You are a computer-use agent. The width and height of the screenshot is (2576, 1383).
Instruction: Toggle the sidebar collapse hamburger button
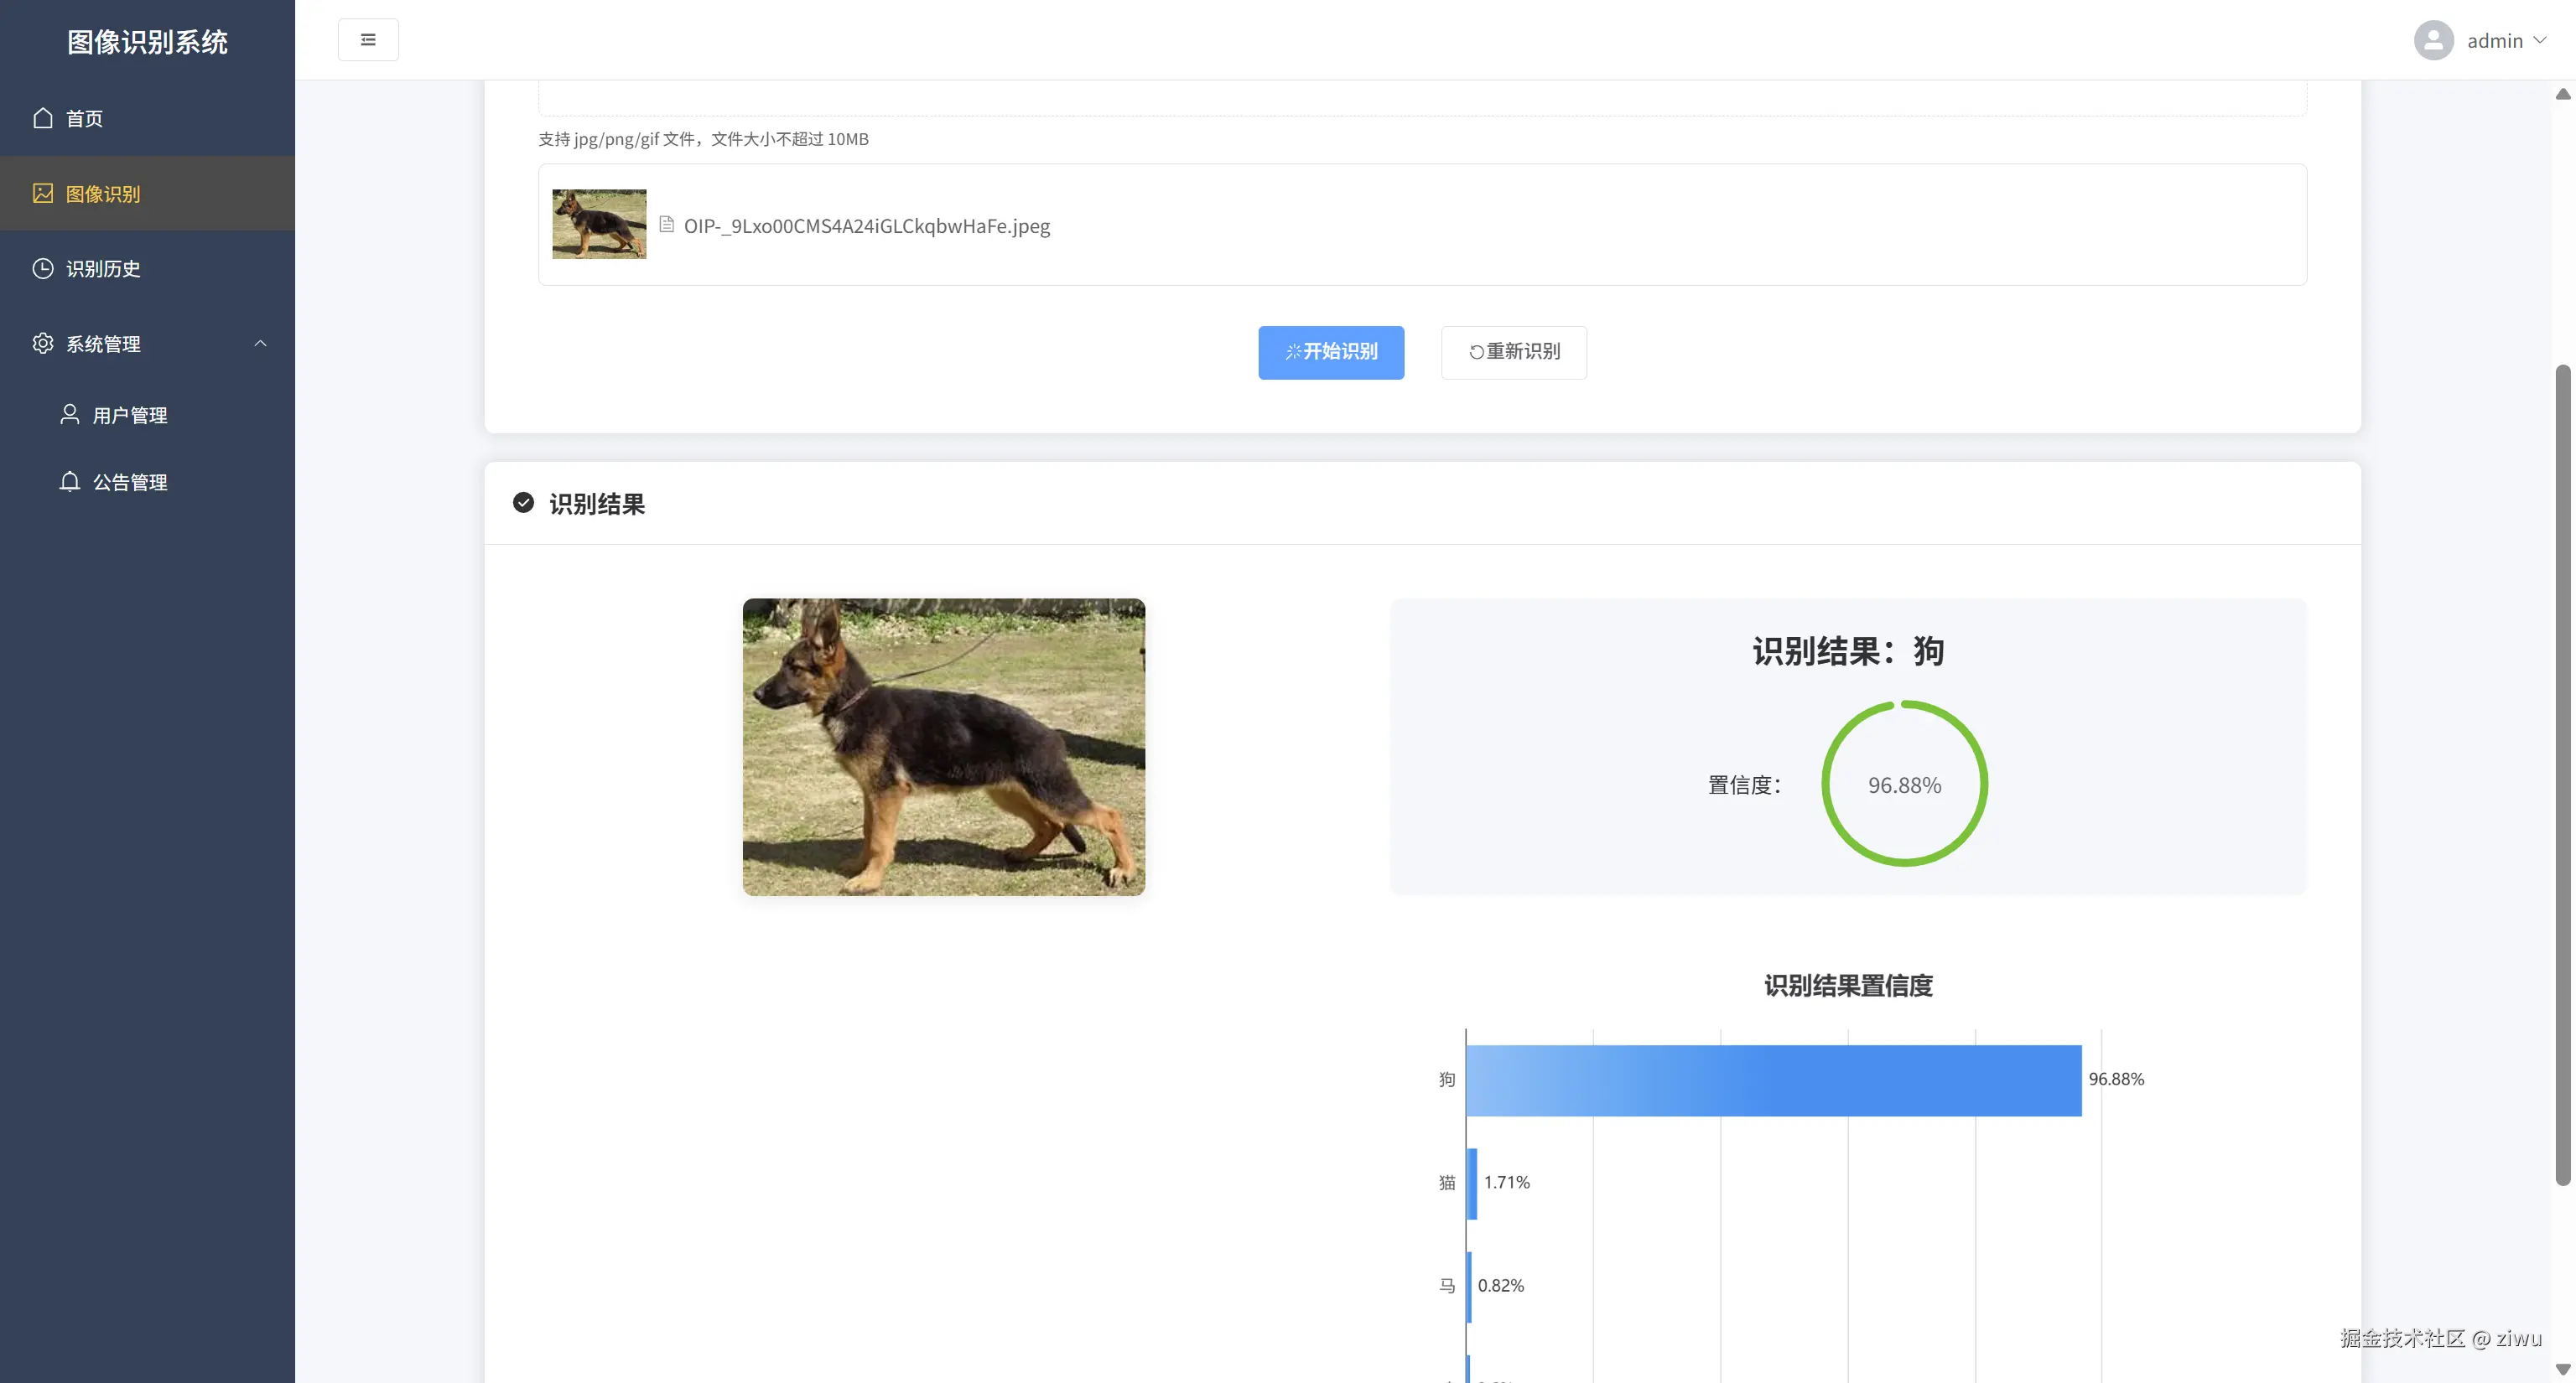tap(368, 40)
